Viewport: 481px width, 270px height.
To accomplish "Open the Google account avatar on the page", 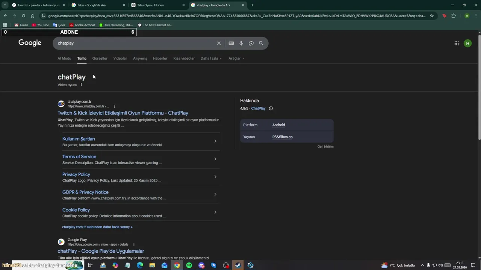I will point(467,43).
